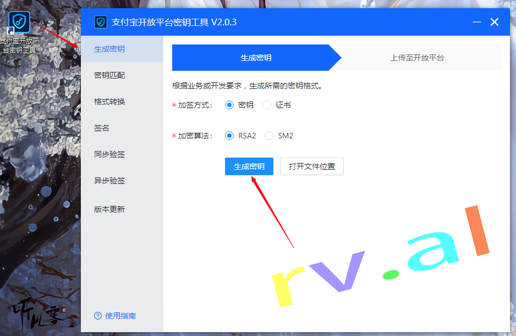Click the 加密算法 label text
The height and width of the screenshot is (336, 516).
195,136
